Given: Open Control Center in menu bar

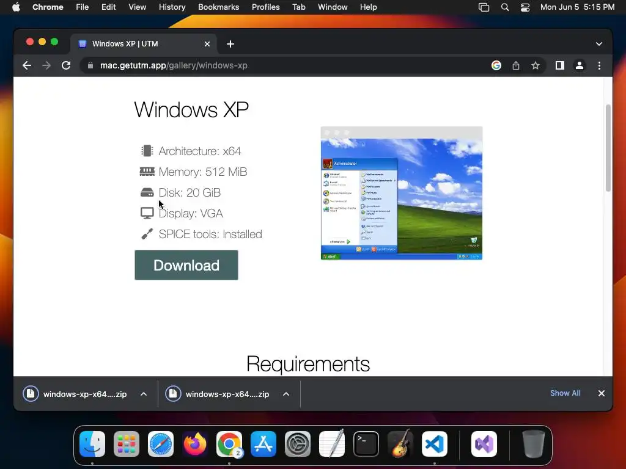Looking at the screenshot, I should pos(525,7).
